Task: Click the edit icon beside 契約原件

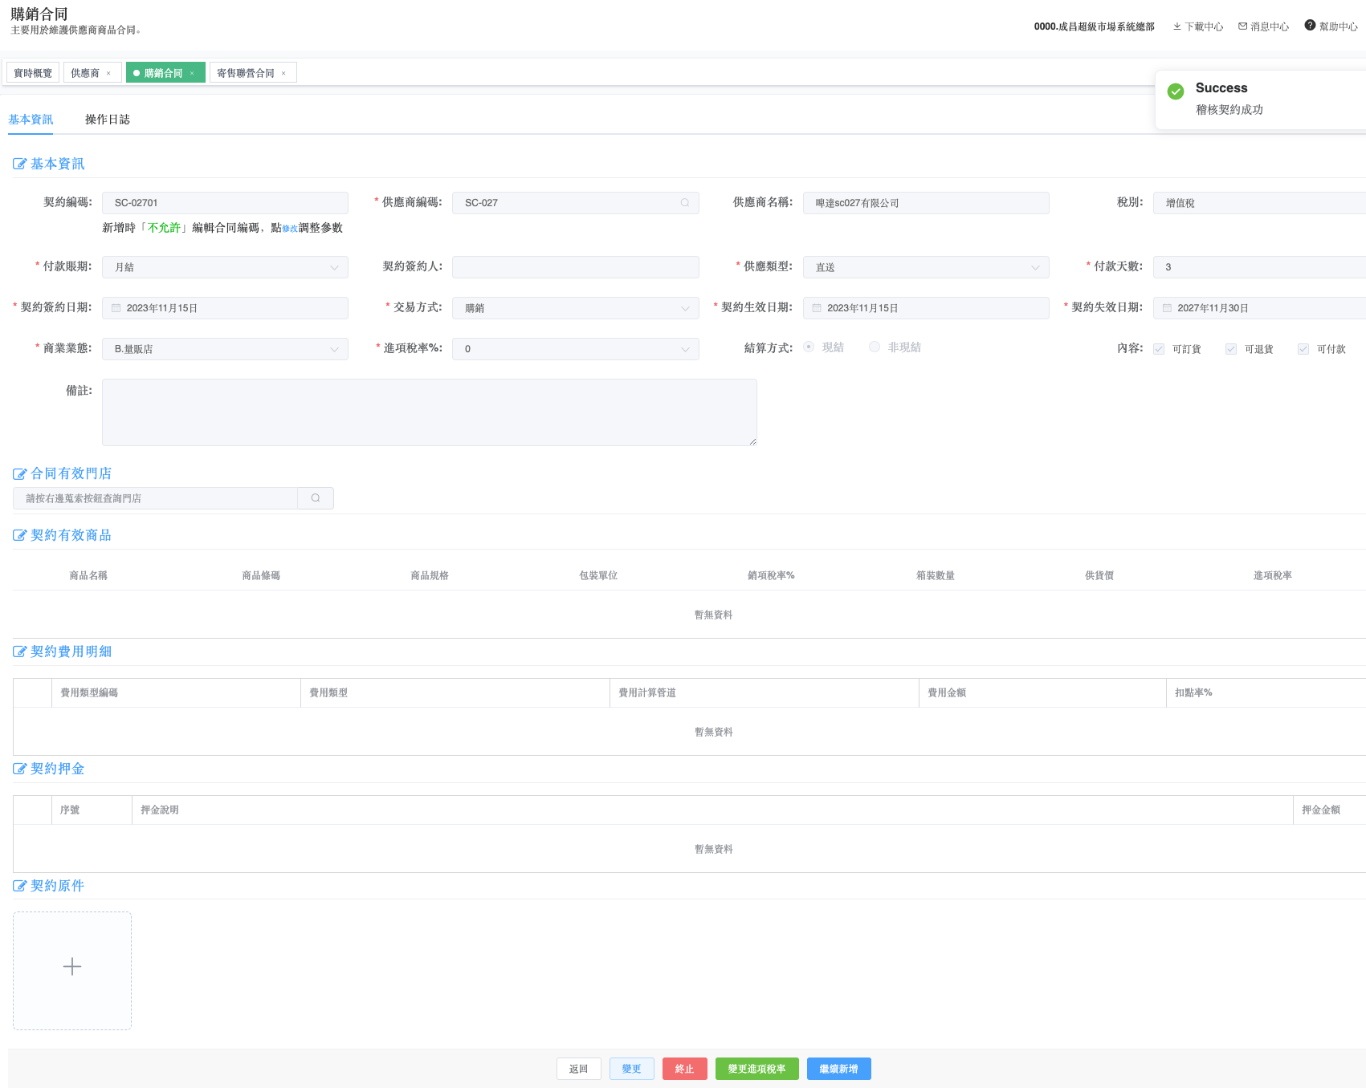Action: [x=20, y=886]
